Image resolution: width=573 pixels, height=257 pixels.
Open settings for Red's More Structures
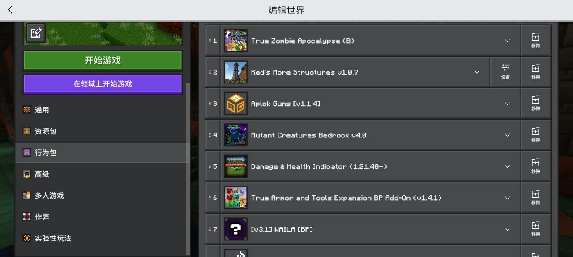505,72
